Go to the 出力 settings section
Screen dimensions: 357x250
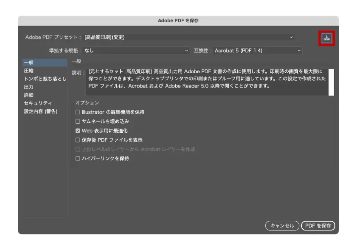pos(29,87)
